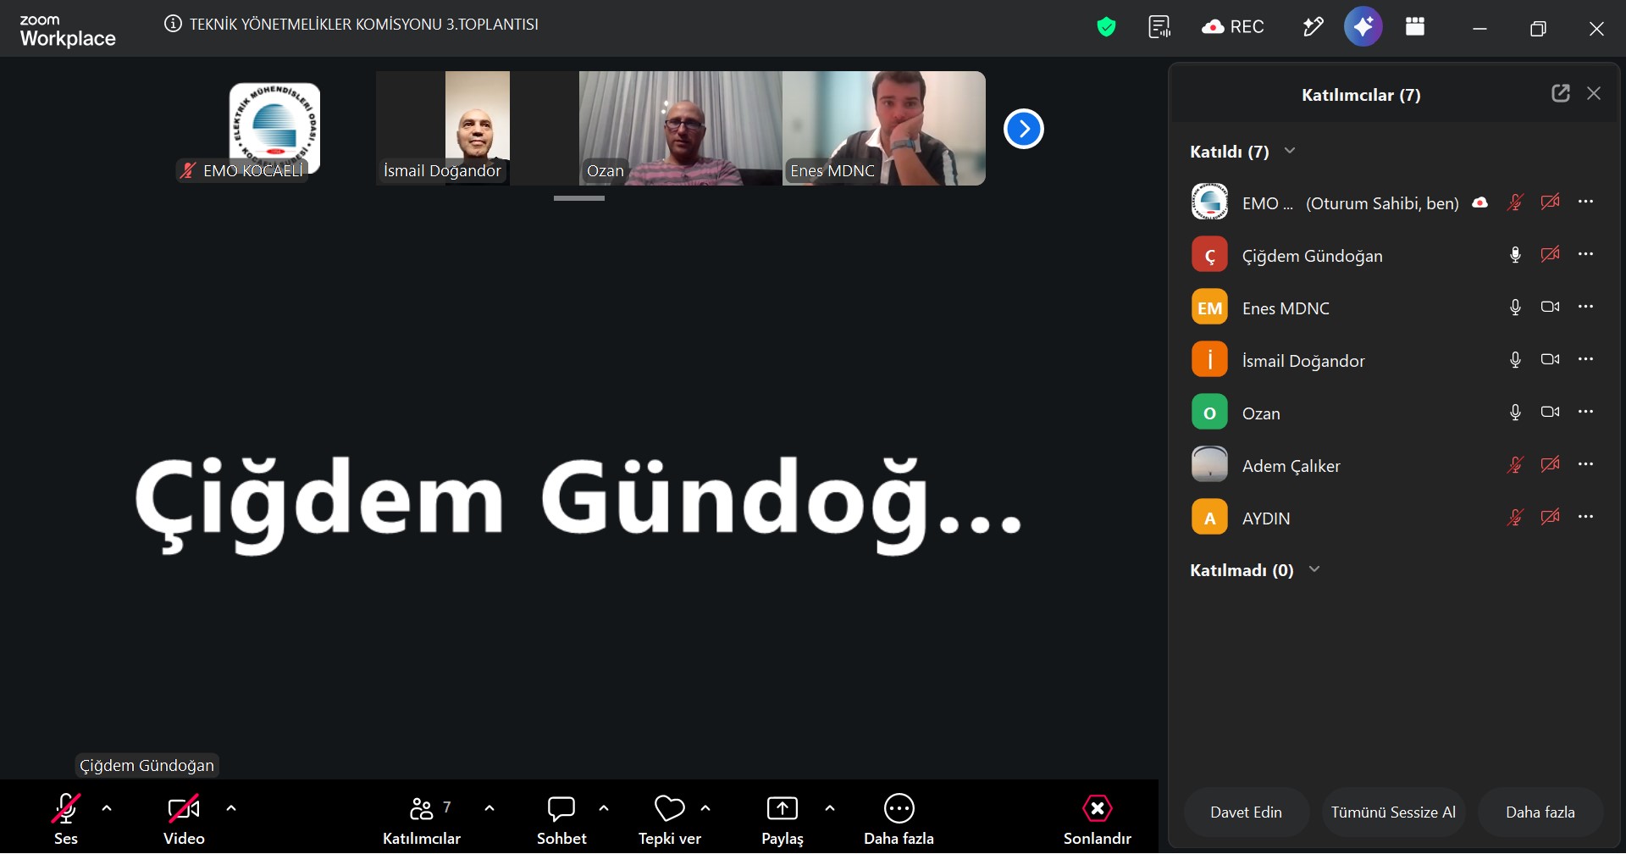Open the AI Companion sparkle icon
This screenshot has width=1626, height=854.
[1363, 27]
